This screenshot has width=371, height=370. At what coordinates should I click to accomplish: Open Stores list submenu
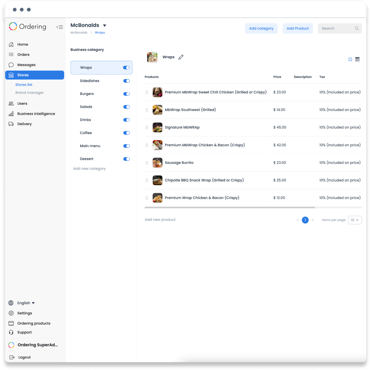pyautogui.click(x=24, y=85)
